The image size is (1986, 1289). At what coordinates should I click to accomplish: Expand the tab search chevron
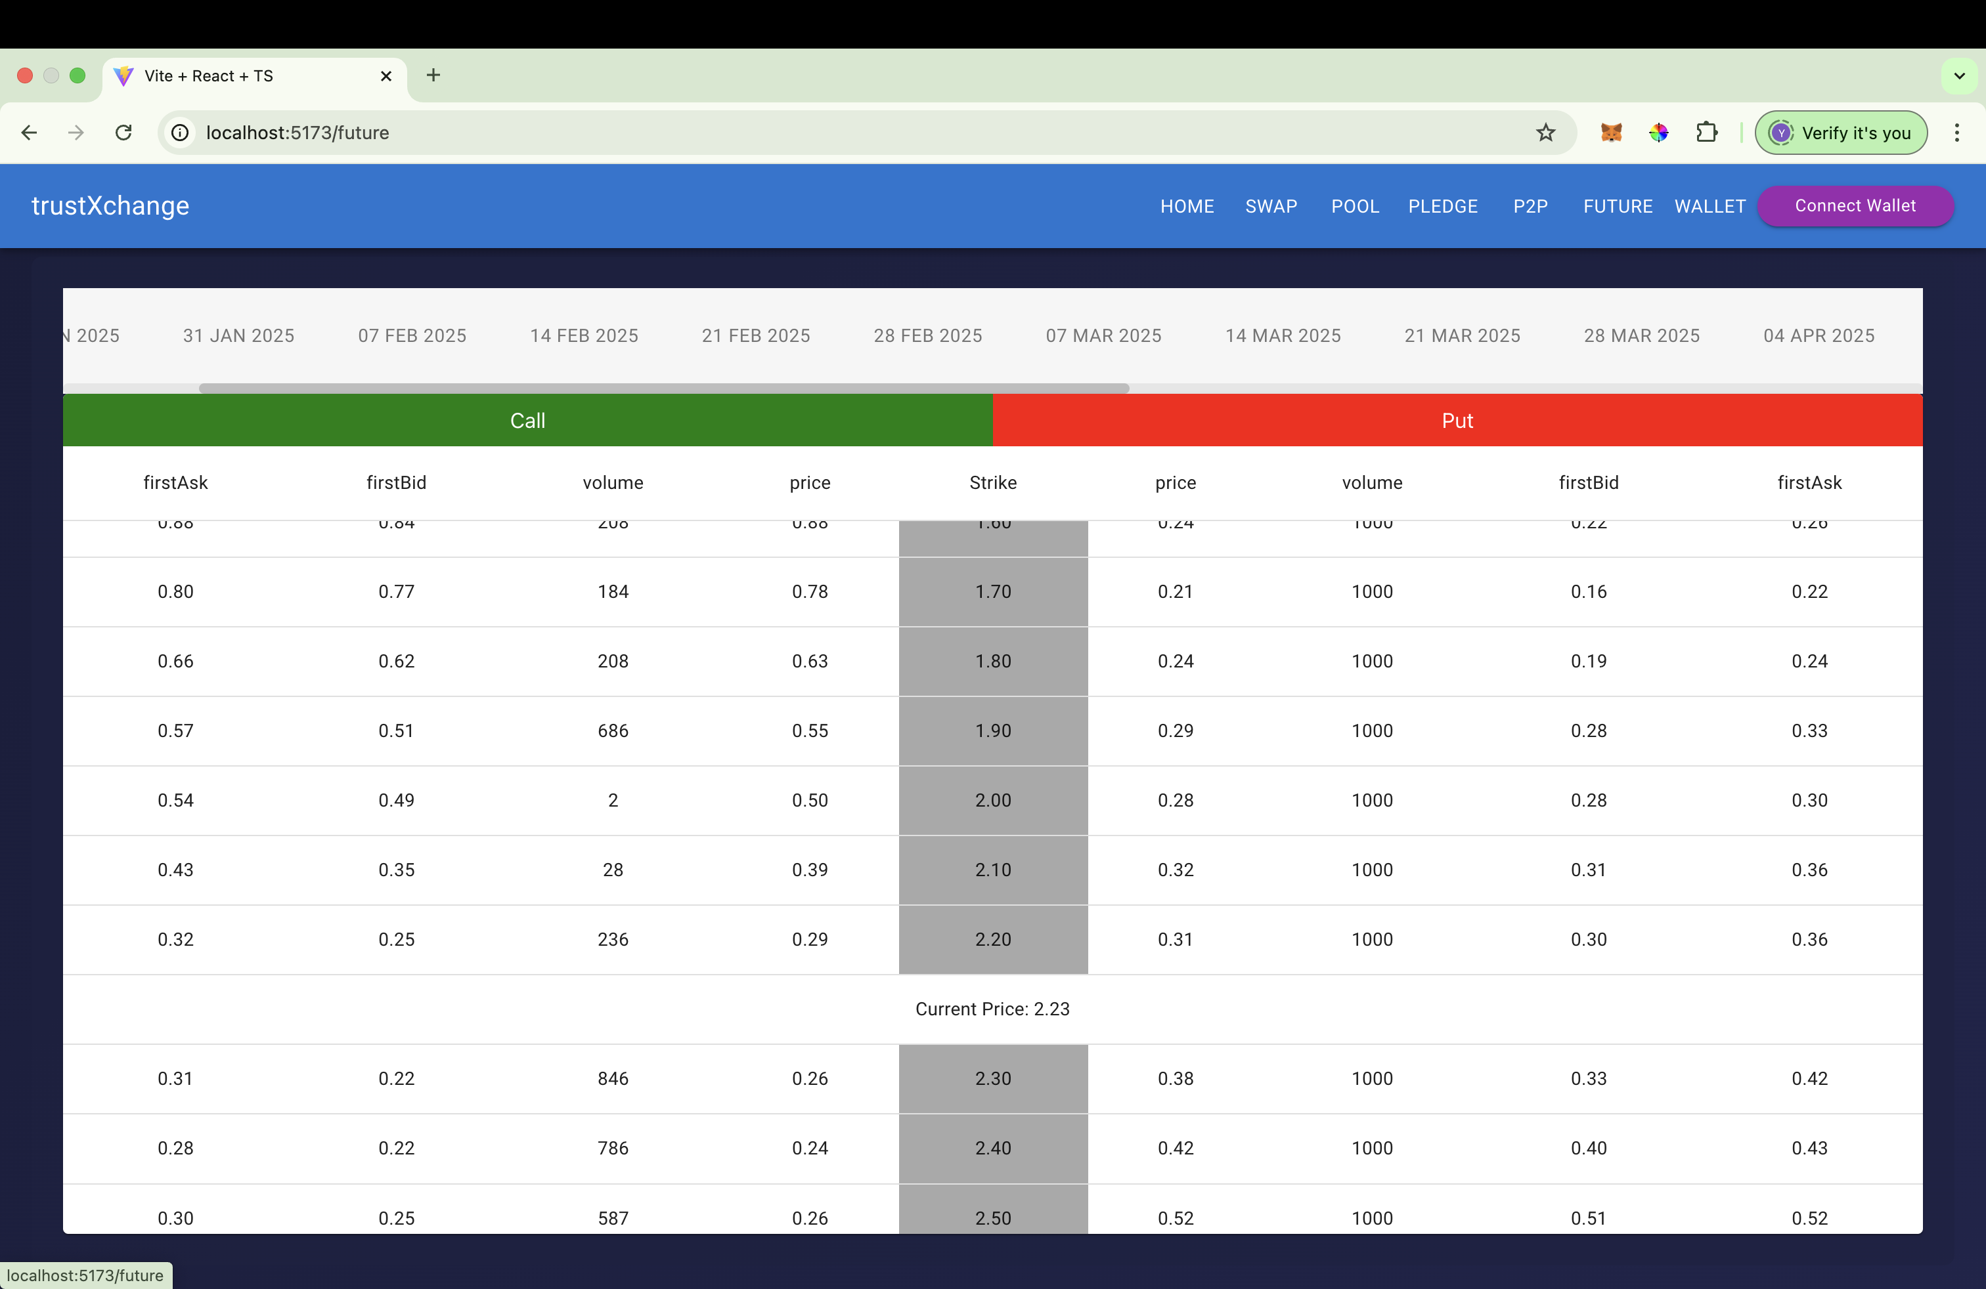pos(1959,76)
